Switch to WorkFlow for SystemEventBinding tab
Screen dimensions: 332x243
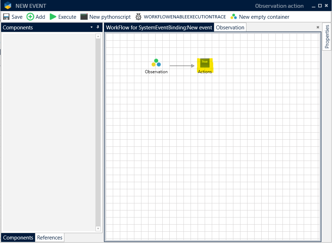tap(159, 28)
